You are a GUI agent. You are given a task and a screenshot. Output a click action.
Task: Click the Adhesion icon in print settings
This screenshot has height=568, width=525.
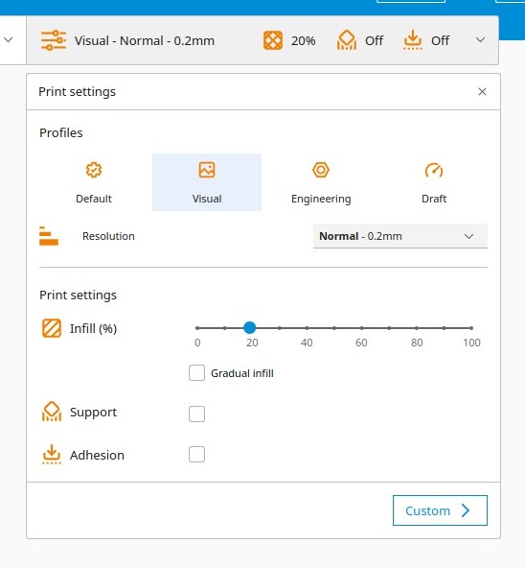pos(52,454)
